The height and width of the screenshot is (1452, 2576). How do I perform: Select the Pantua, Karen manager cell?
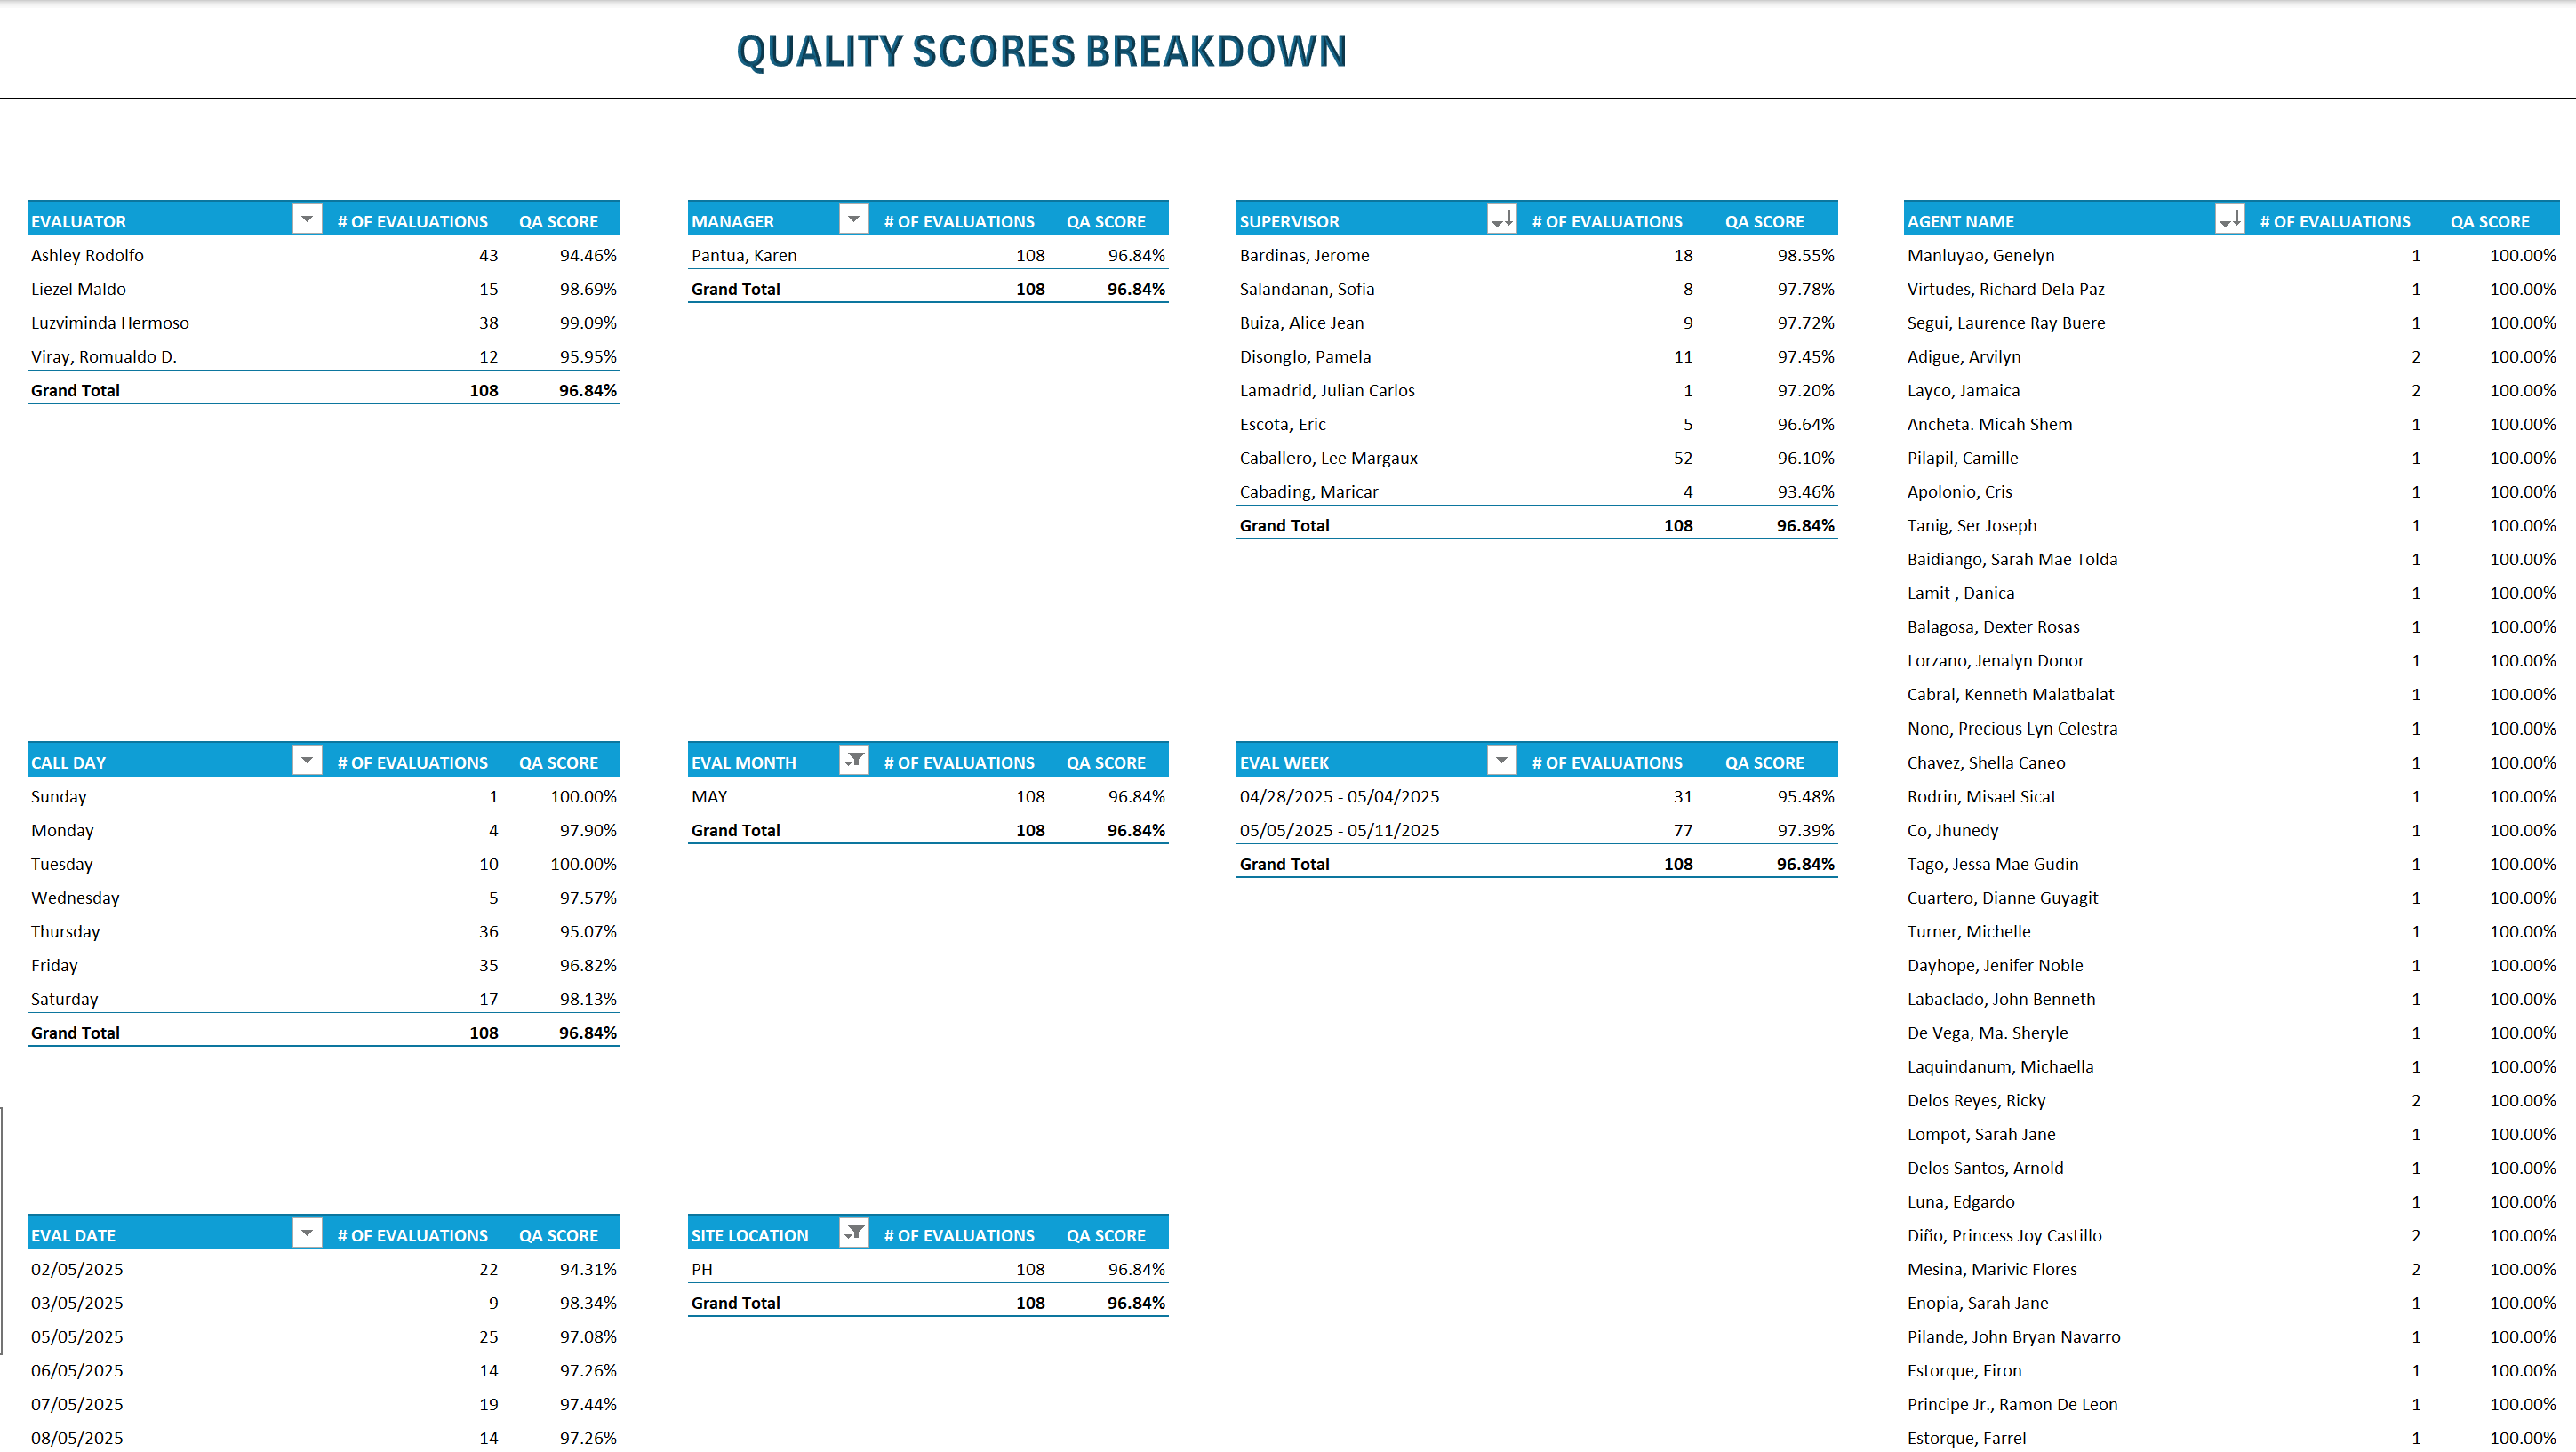coord(743,255)
